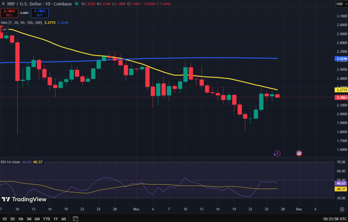Click the yellow 2.2715 price axis label

[x=341, y=90]
